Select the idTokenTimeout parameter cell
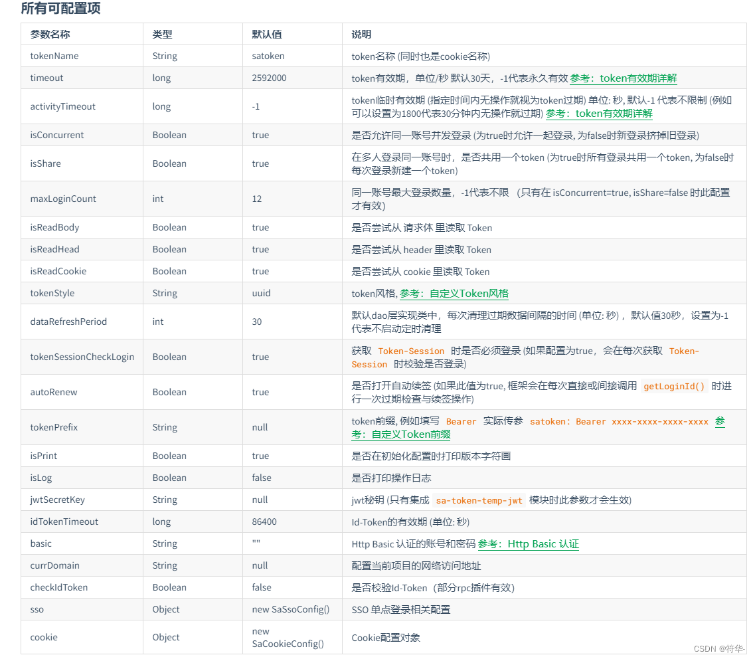Viewport: 755px width, 659px height. [x=82, y=521]
